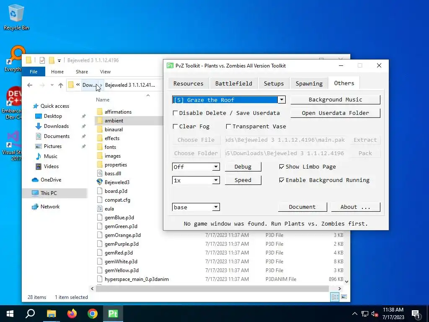Image resolution: width=429 pixels, height=322 pixels.
Task: Open the 1x speed dropdown
Action: 216,180
